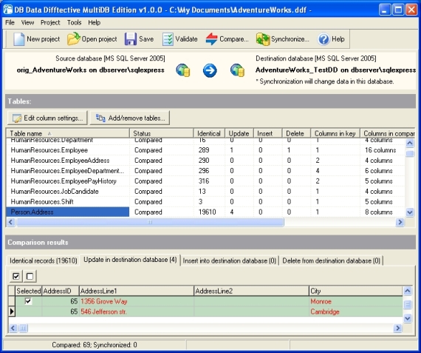This screenshot has width=421, height=353.
Task: Click the Save floppy disk icon
Action: coord(131,39)
